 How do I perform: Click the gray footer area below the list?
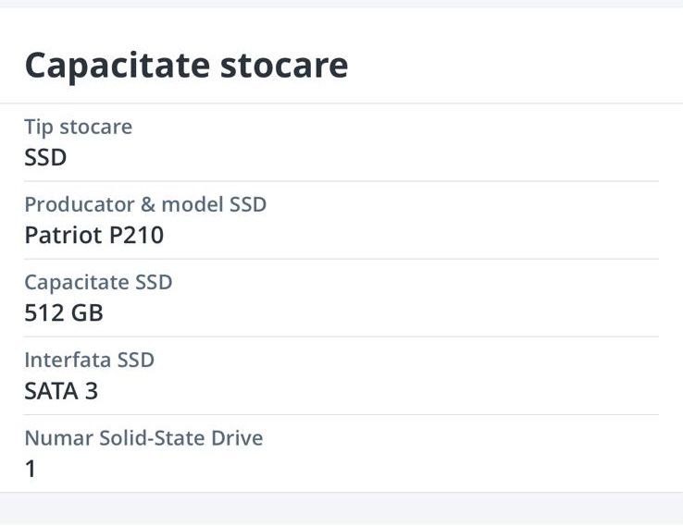pos(341,509)
